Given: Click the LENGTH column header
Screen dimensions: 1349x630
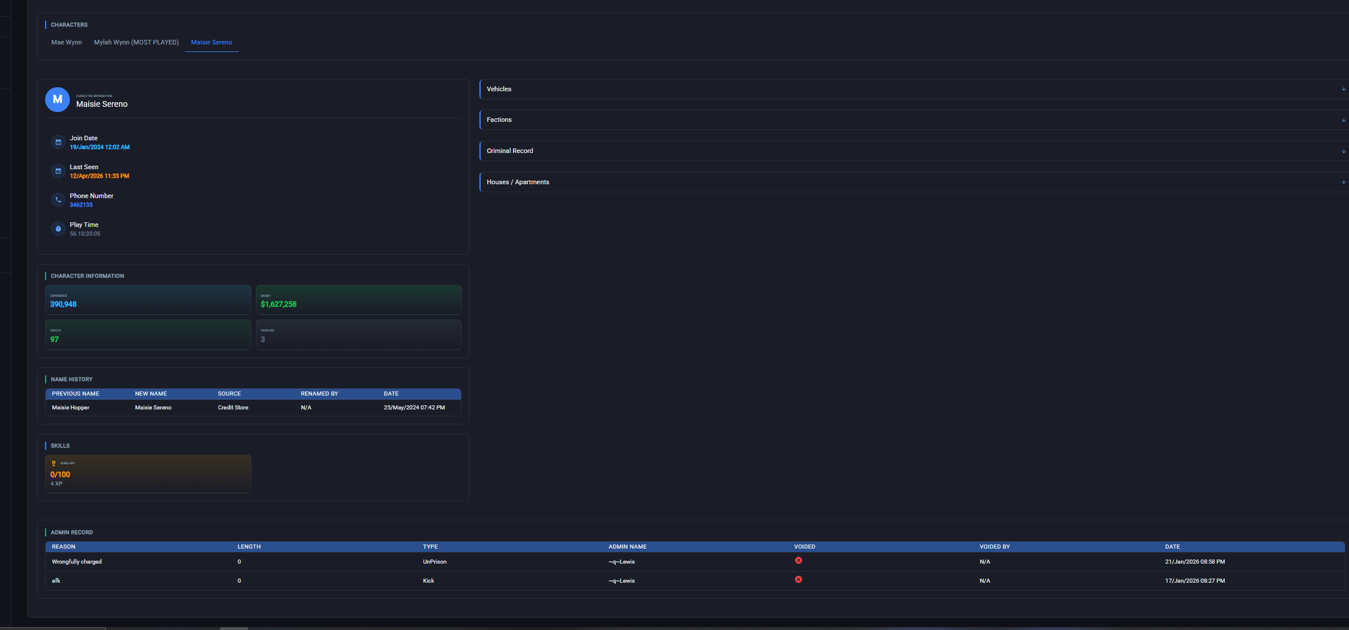Looking at the screenshot, I should coord(249,547).
